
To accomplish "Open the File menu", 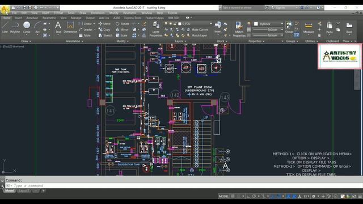I will pos(14,13).
